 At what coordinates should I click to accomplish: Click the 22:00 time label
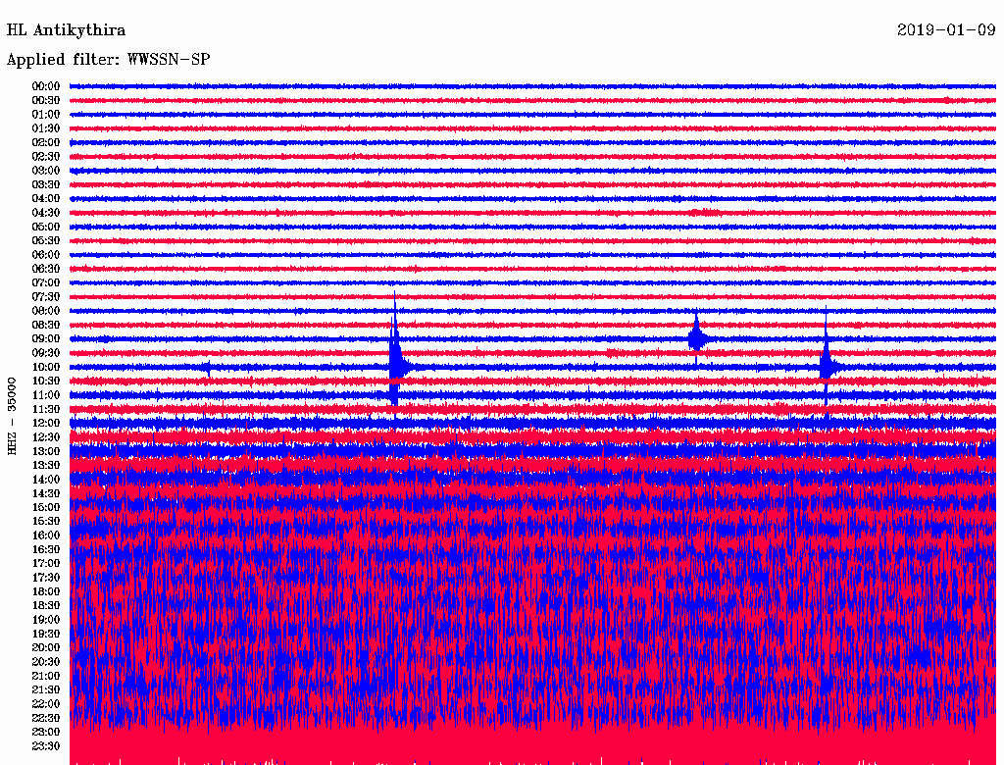46,704
